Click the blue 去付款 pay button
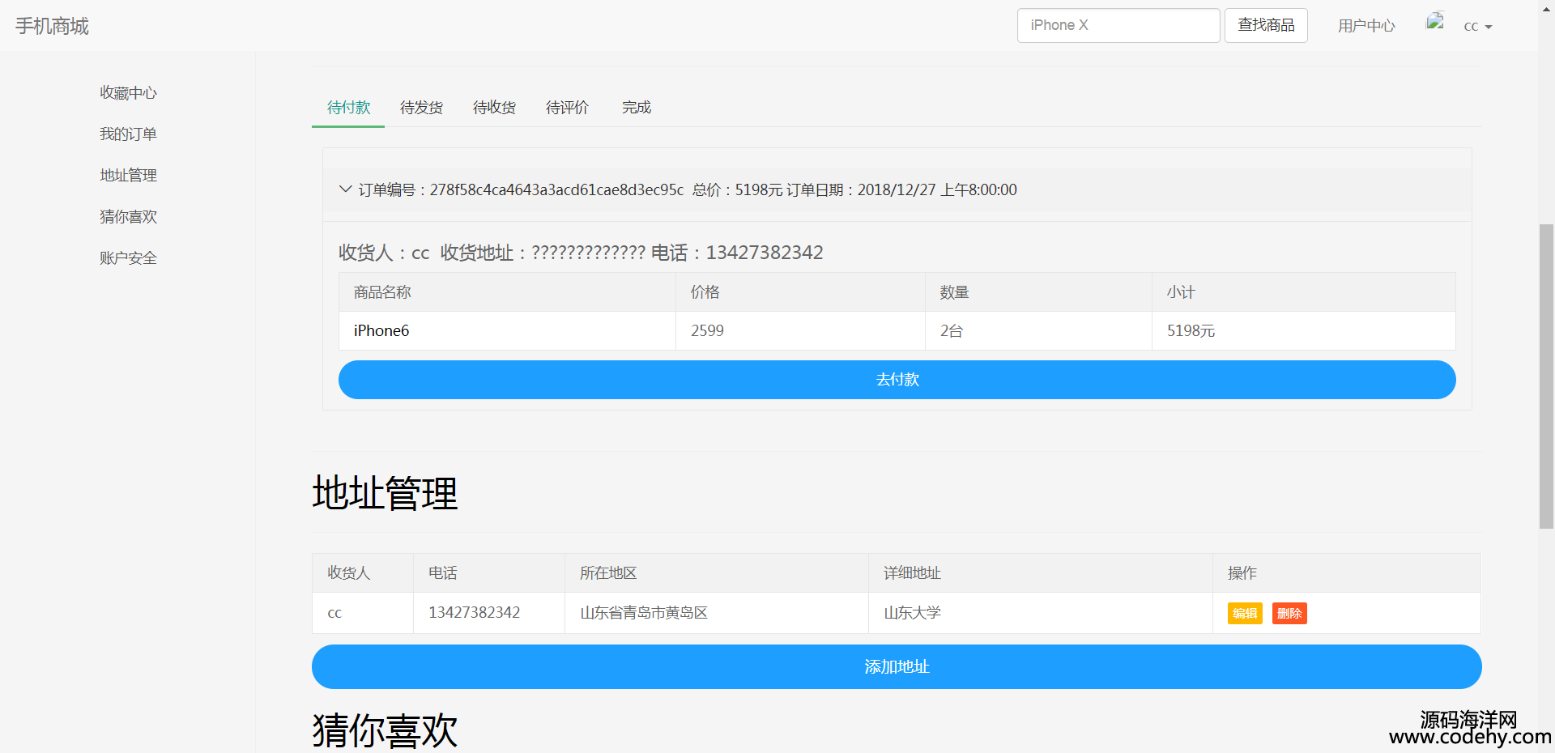 point(897,380)
